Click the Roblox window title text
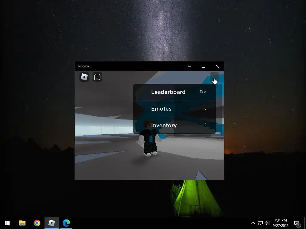 click(84, 66)
